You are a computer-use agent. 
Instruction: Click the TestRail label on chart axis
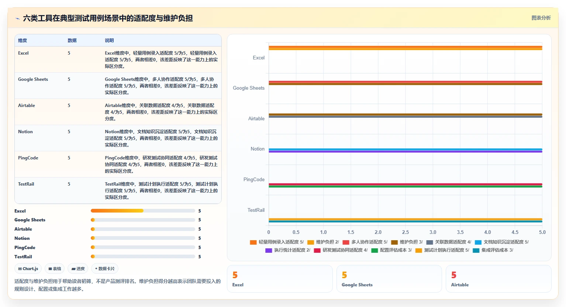pos(256,210)
